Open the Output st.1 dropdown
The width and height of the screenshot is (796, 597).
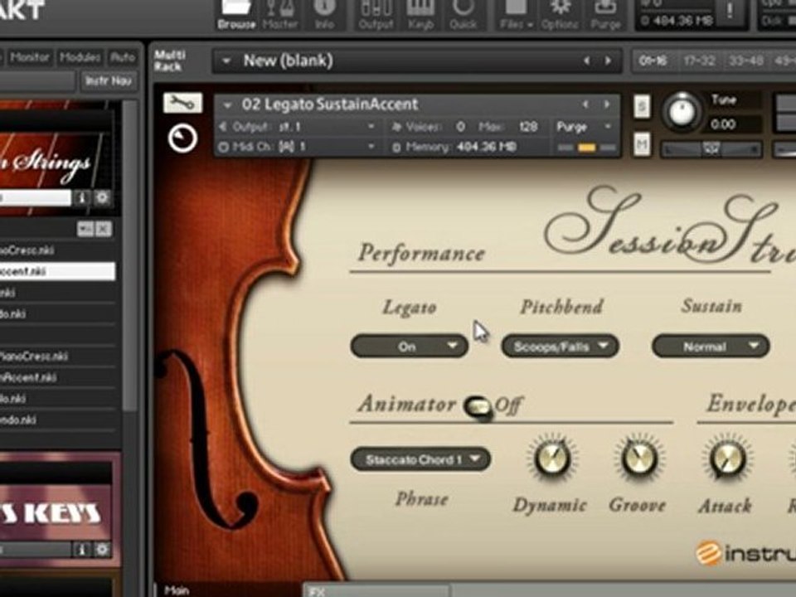pos(298,126)
